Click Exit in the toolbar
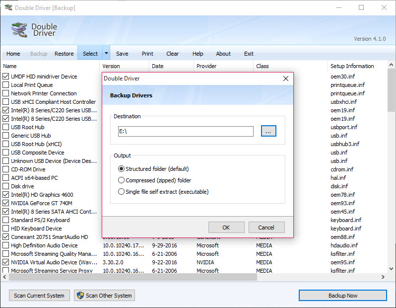 (x=249, y=54)
